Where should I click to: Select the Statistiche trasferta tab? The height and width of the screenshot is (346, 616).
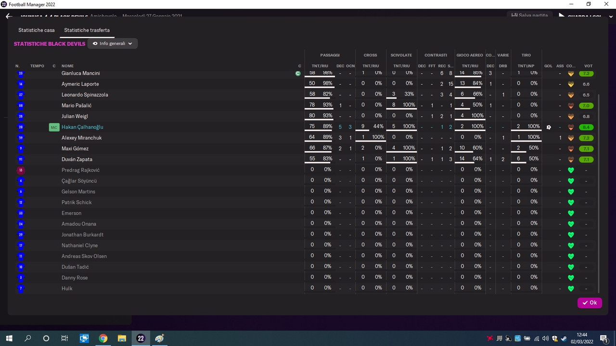point(87,30)
